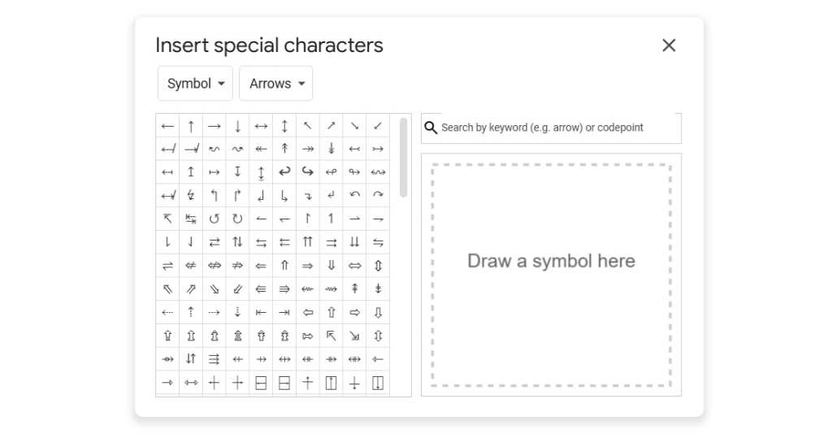
Task: Select the plain upwards arrow symbol
Action: tap(191, 126)
